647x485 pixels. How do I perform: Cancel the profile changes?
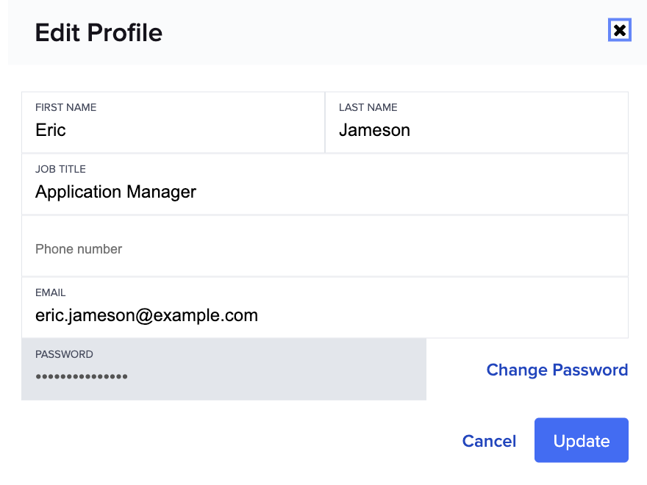click(489, 441)
